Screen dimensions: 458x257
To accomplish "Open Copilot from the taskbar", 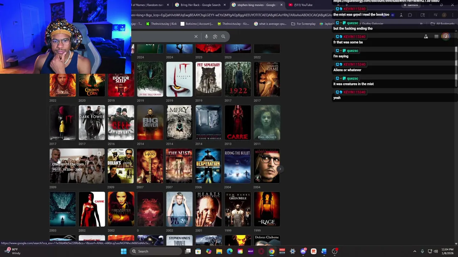I will tap(209, 251).
